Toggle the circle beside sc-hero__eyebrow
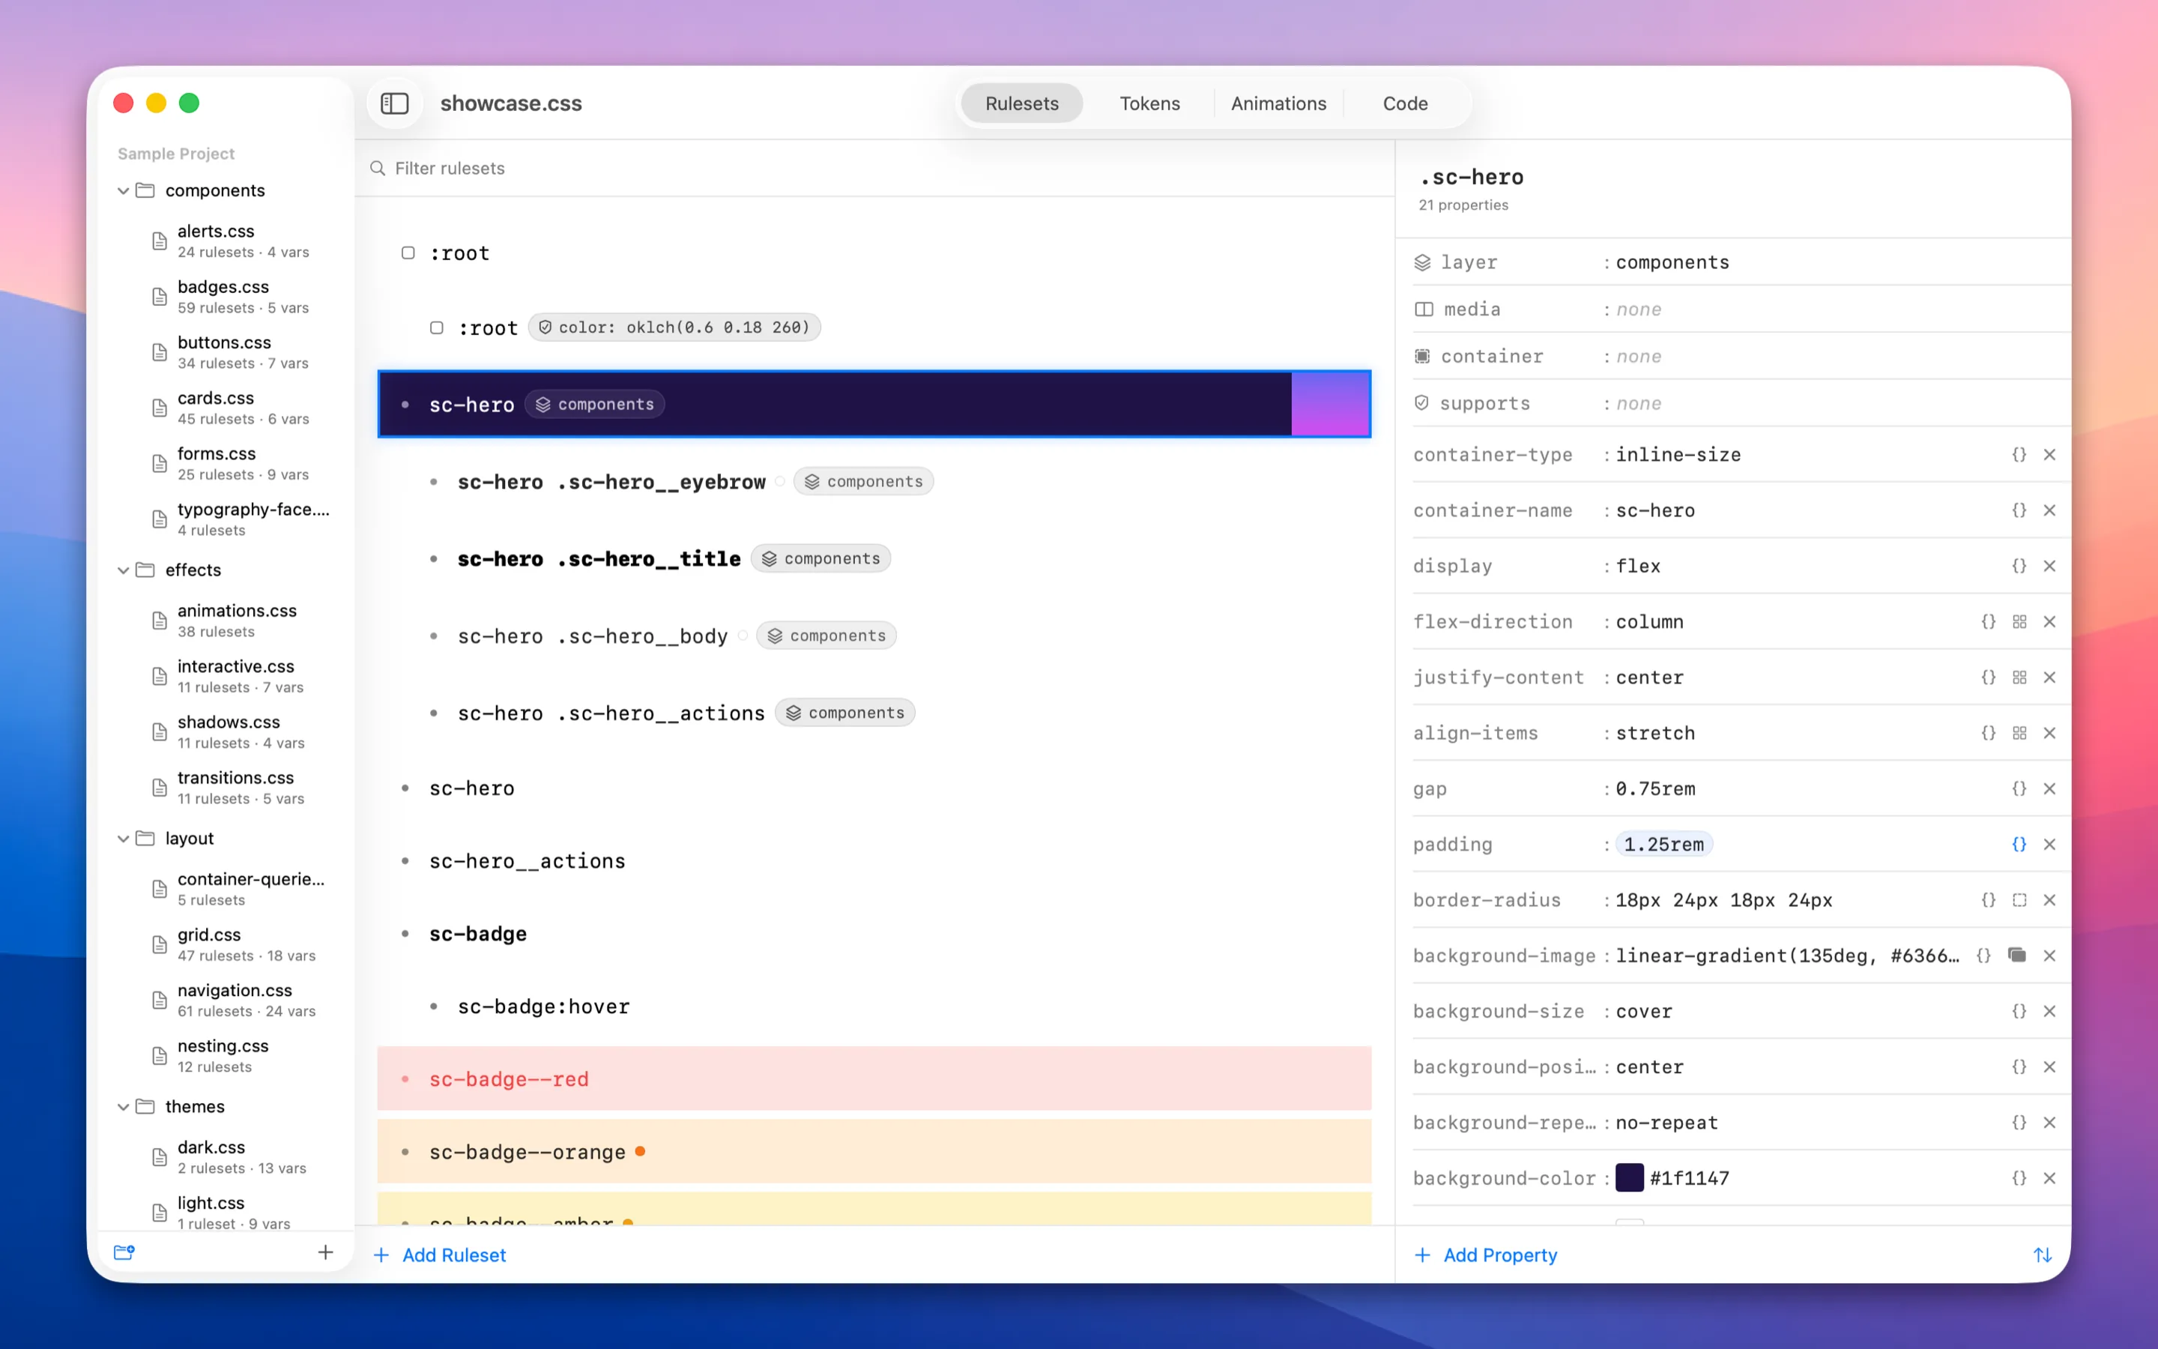This screenshot has height=1349, width=2158. pyautogui.click(x=779, y=482)
